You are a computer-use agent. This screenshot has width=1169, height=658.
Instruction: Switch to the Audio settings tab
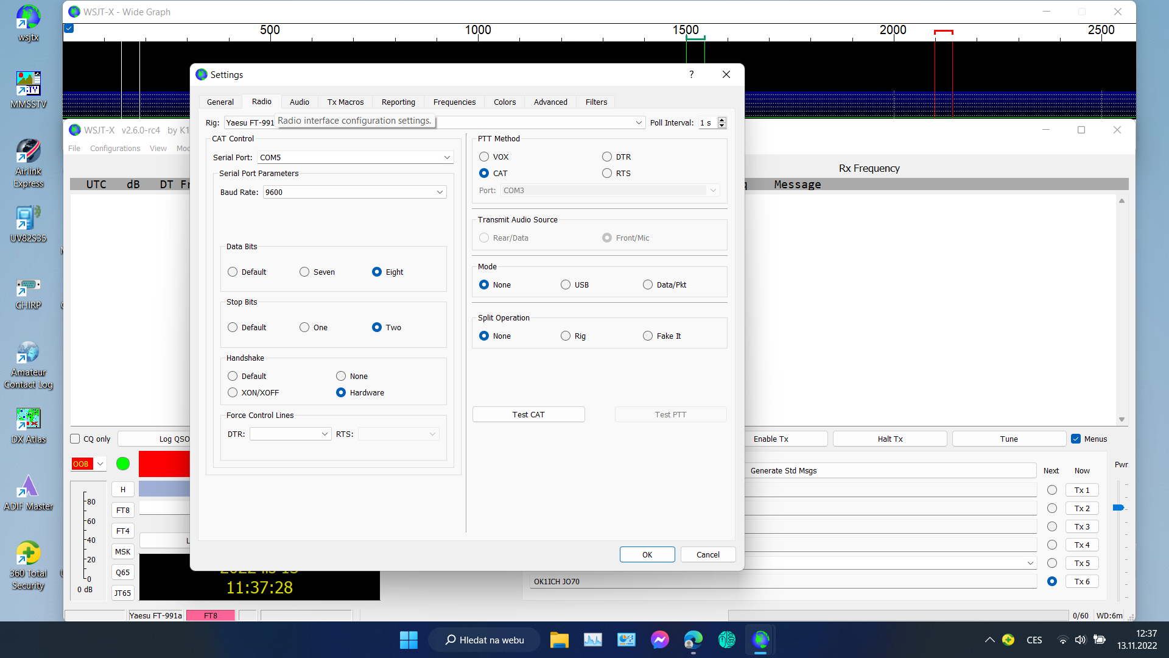click(299, 102)
